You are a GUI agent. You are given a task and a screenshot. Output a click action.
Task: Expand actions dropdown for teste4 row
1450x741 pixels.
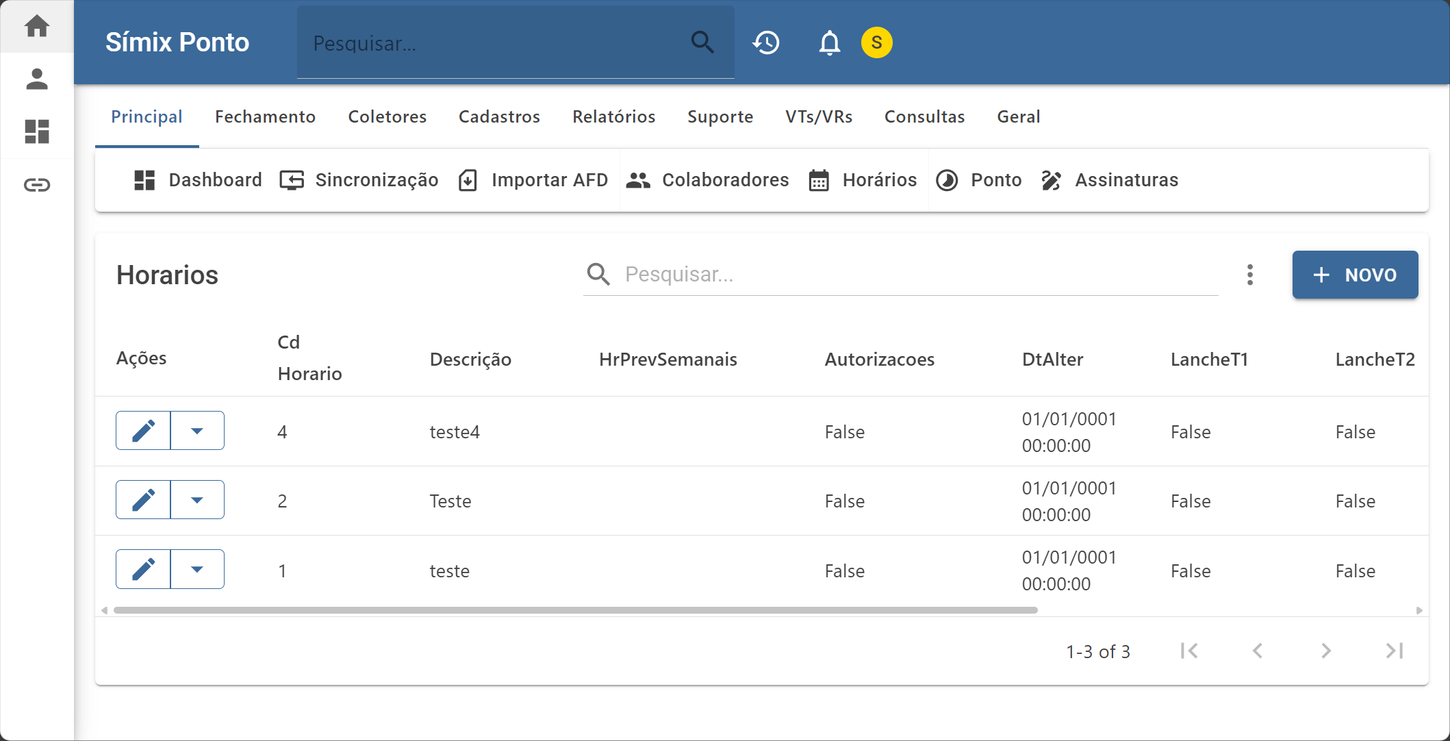pyautogui.click(x=197, y=431)
